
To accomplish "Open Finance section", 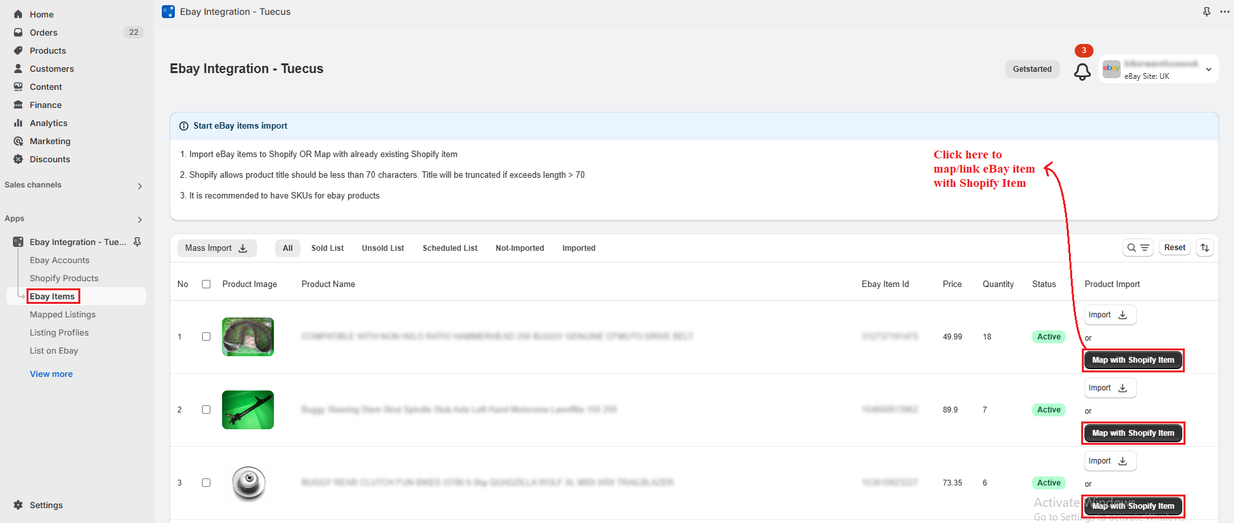I will coord(45,105).
